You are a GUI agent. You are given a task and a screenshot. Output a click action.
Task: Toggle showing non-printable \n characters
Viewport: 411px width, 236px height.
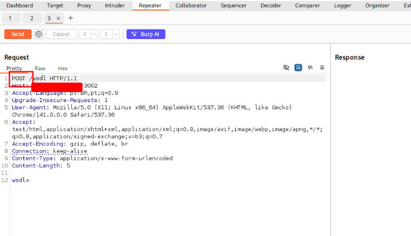pyautogui.click(x=310, y=68)
